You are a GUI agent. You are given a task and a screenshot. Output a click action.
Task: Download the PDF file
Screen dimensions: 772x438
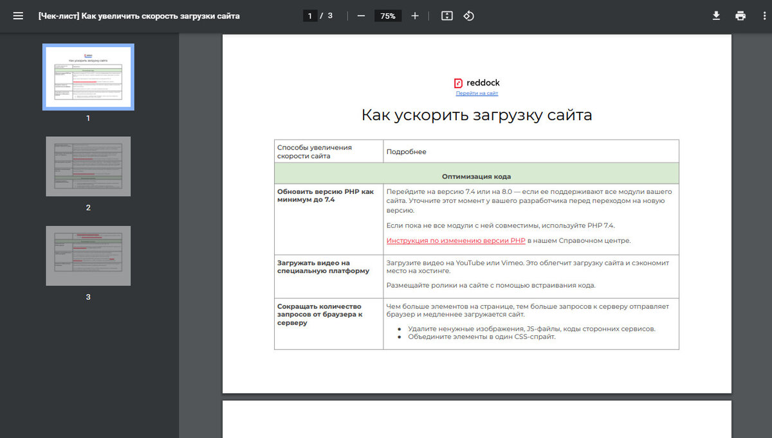pyautogui.click(x=716, y=15)
